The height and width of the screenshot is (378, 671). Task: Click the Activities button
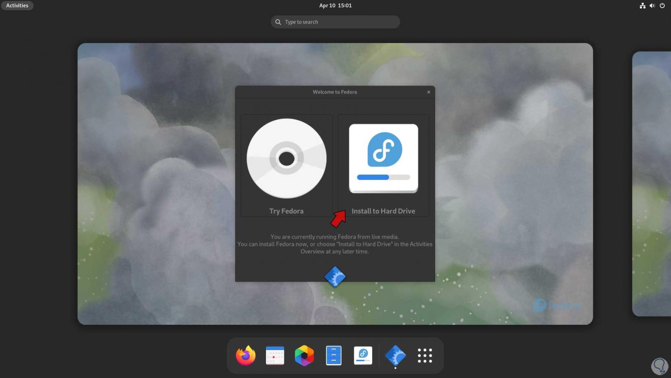tap(17, 6)
